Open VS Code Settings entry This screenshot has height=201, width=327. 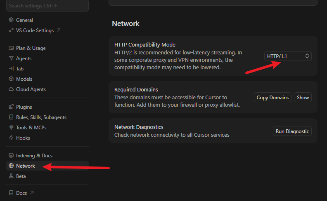click(47, 30)
